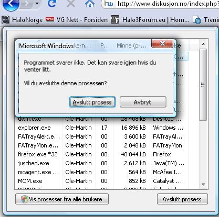The width and height of the screenshot is (219, 217).
Task: Open the HaloNorge bookmark
Action: click(22, 20)
